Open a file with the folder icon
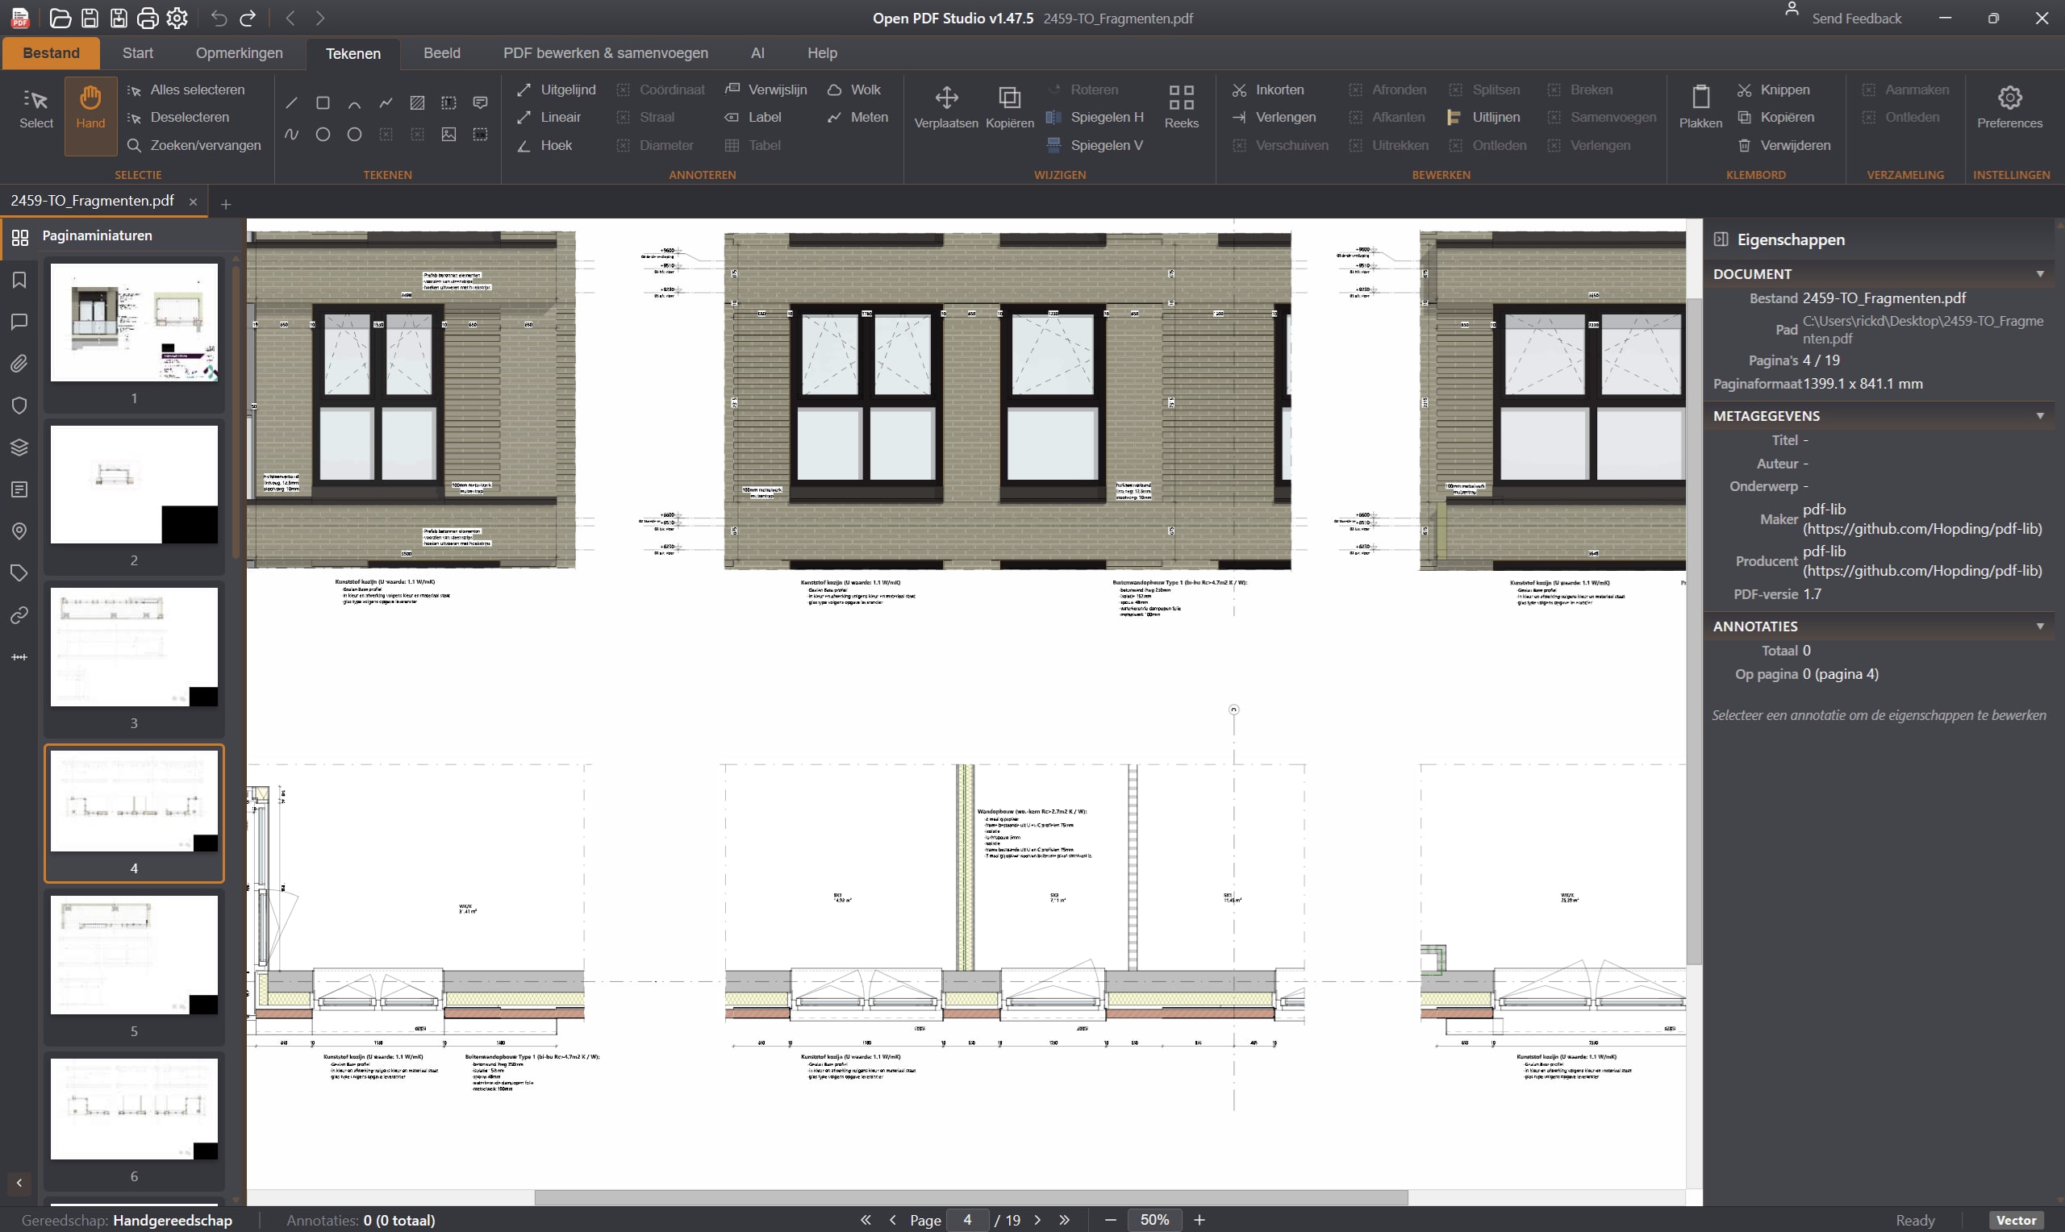Image resolution: width=2065 pixels, height=1232 pixels. tap(60, 18)
